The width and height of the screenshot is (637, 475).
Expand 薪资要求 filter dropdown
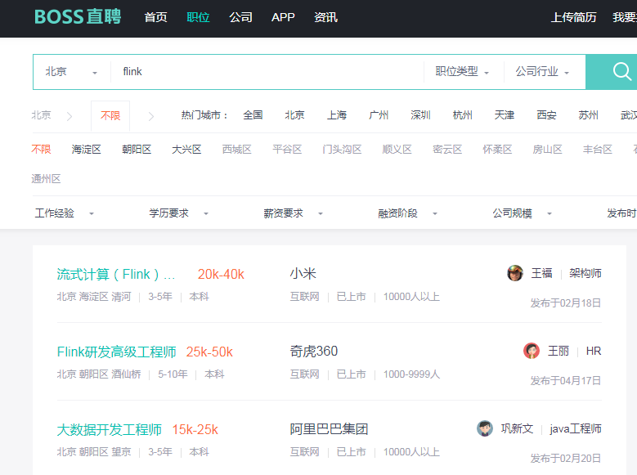pos(294,213)
